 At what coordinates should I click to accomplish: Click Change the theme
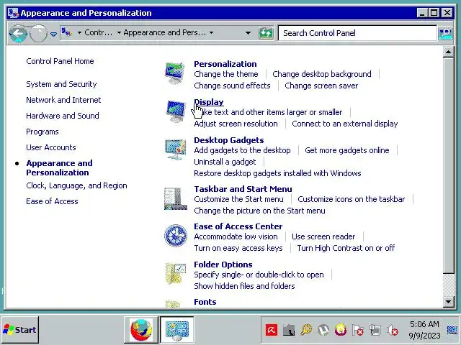pos(226,74)
